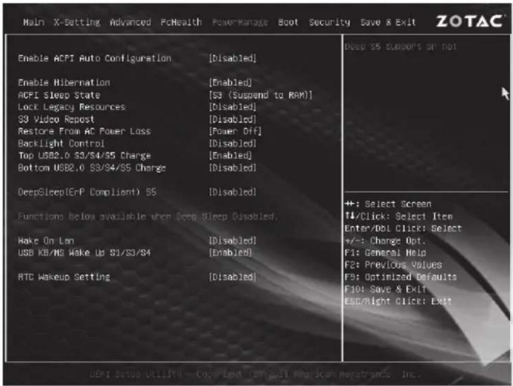Change Backlight Control Disabled value
This screenshot has width=513, height=386.
(x=233, y=143)
